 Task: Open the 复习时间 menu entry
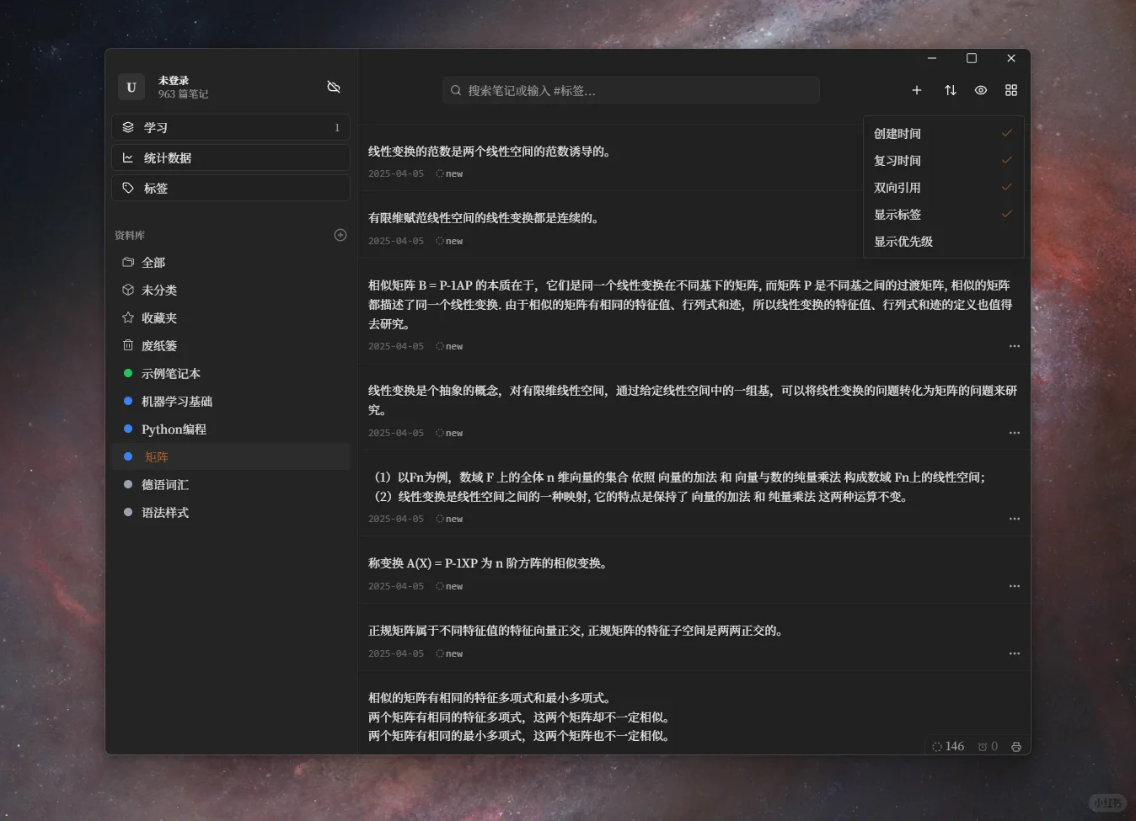(897, 160)
